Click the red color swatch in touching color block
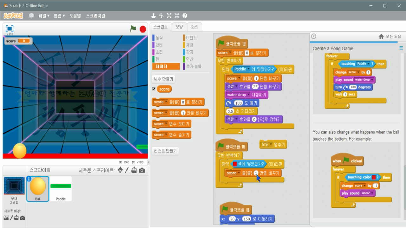The image size is (406, 228). coord(235,164)
